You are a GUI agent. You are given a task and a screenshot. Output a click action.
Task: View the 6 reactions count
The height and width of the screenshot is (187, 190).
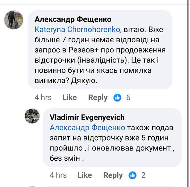coord(128,98)
